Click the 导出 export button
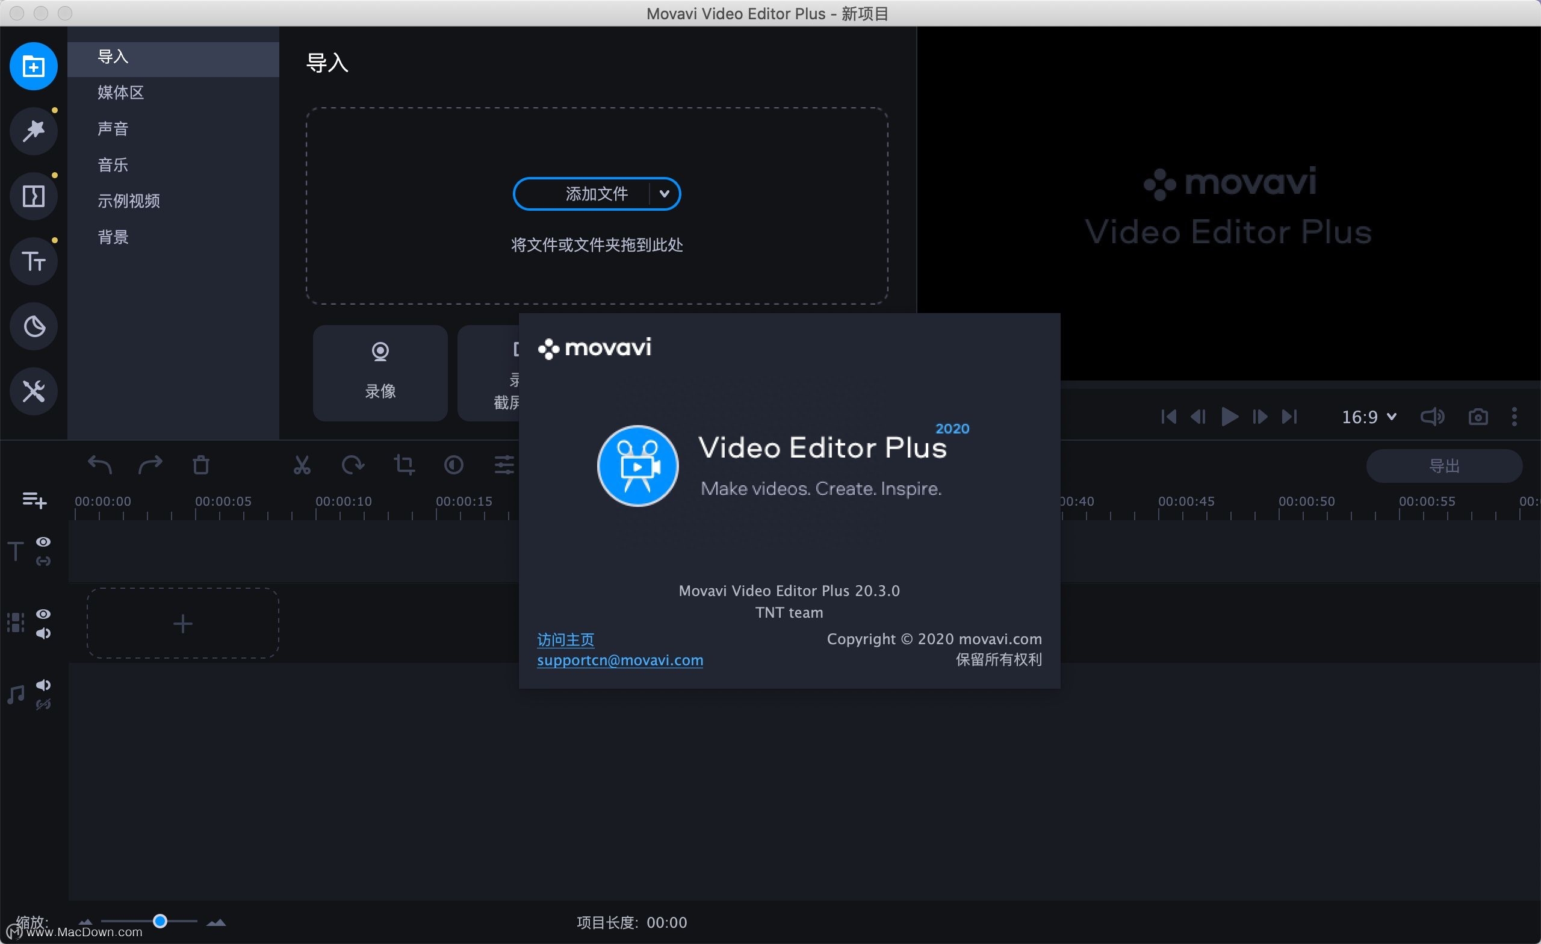Image resolution: width=1541 pixels, height=944 pixels. click(x=1445, y=465)
